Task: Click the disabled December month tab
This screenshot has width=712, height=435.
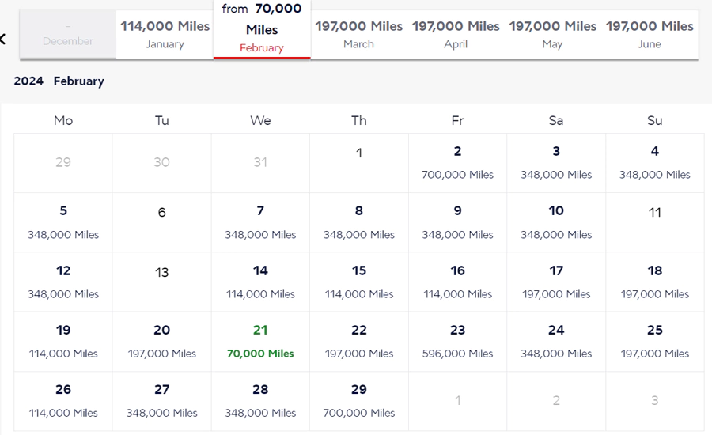Action: point(68,36)
